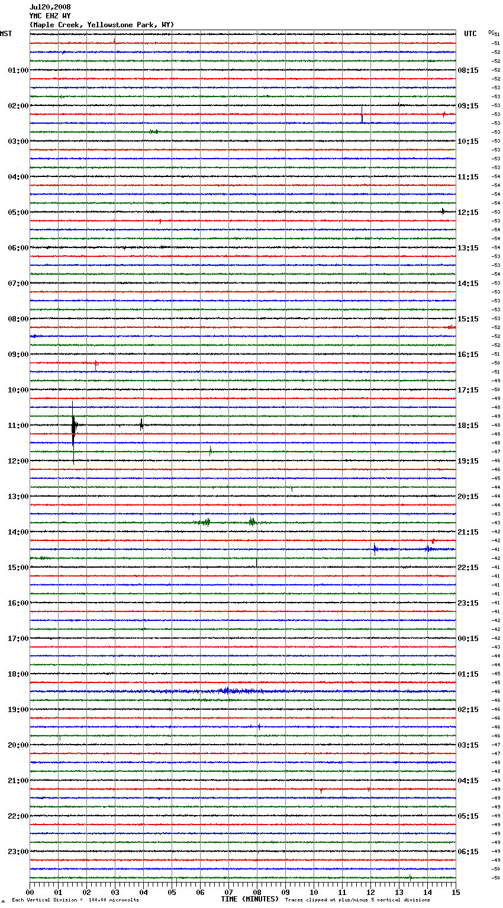Viewport: 503px width, 908px height.
Task: Select the 23:00 MST hour label
Action: (x=18, y=852)
